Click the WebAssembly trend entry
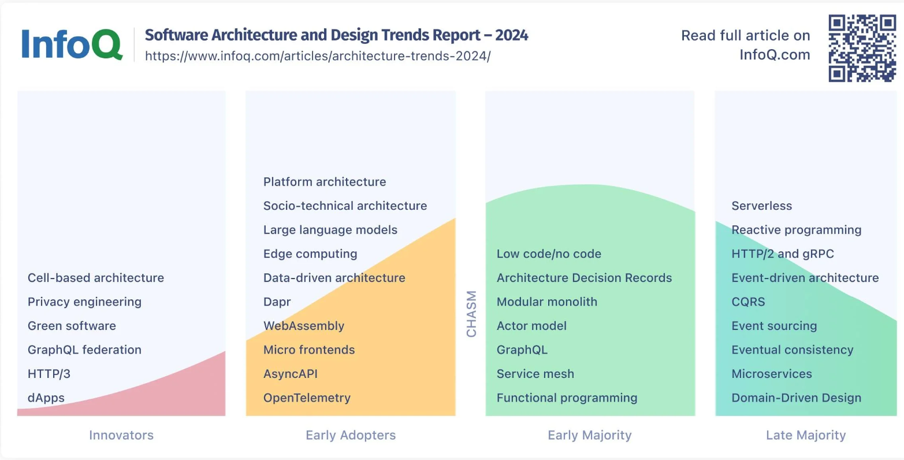Image resolution: width=904 pixels, height=460 pixels. point(304,326)
